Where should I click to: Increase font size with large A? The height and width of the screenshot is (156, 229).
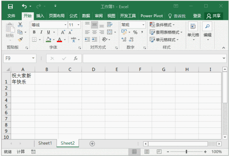click(63, 32)
